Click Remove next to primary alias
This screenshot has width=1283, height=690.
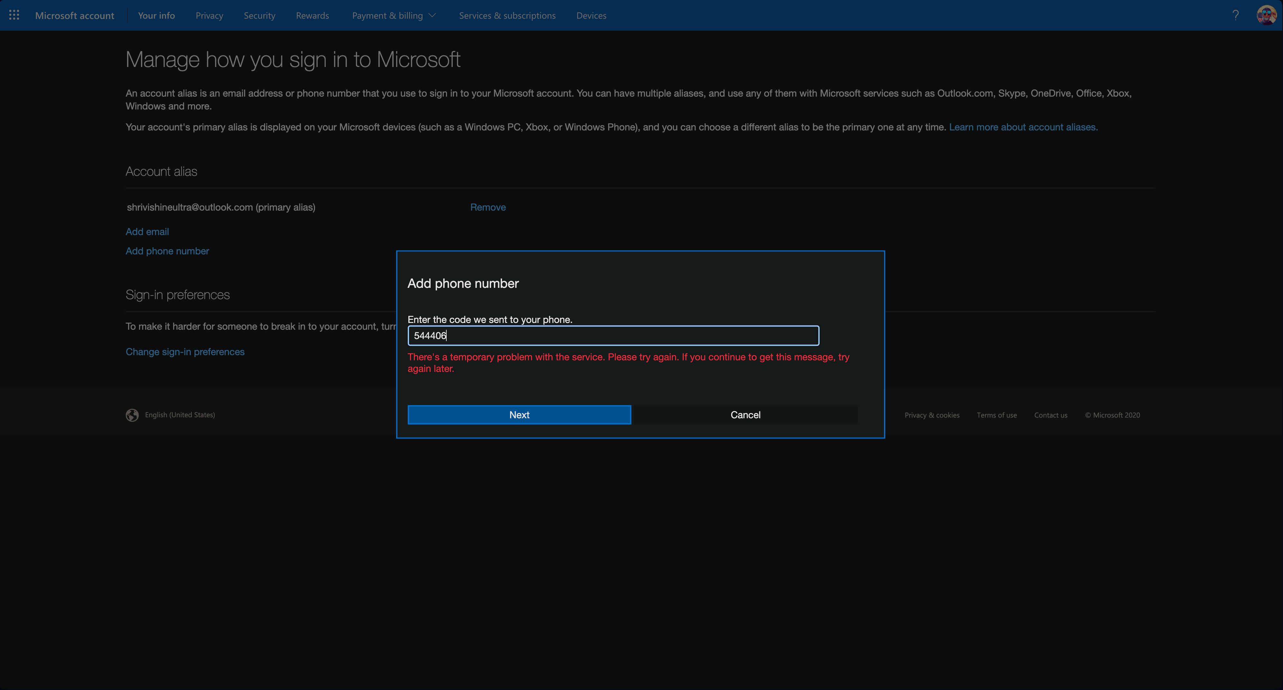tap(488, 207)
